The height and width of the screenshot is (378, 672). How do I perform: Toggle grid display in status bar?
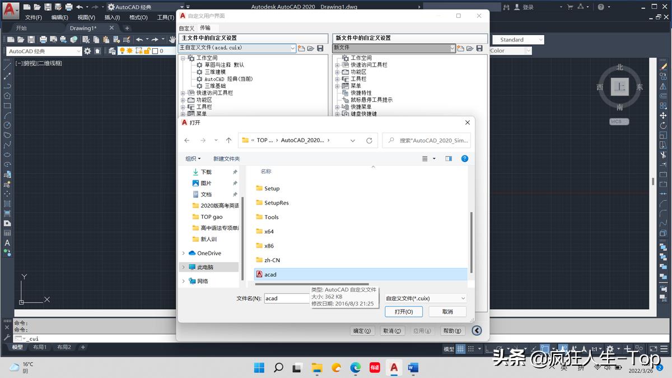(x=461, y=349)
